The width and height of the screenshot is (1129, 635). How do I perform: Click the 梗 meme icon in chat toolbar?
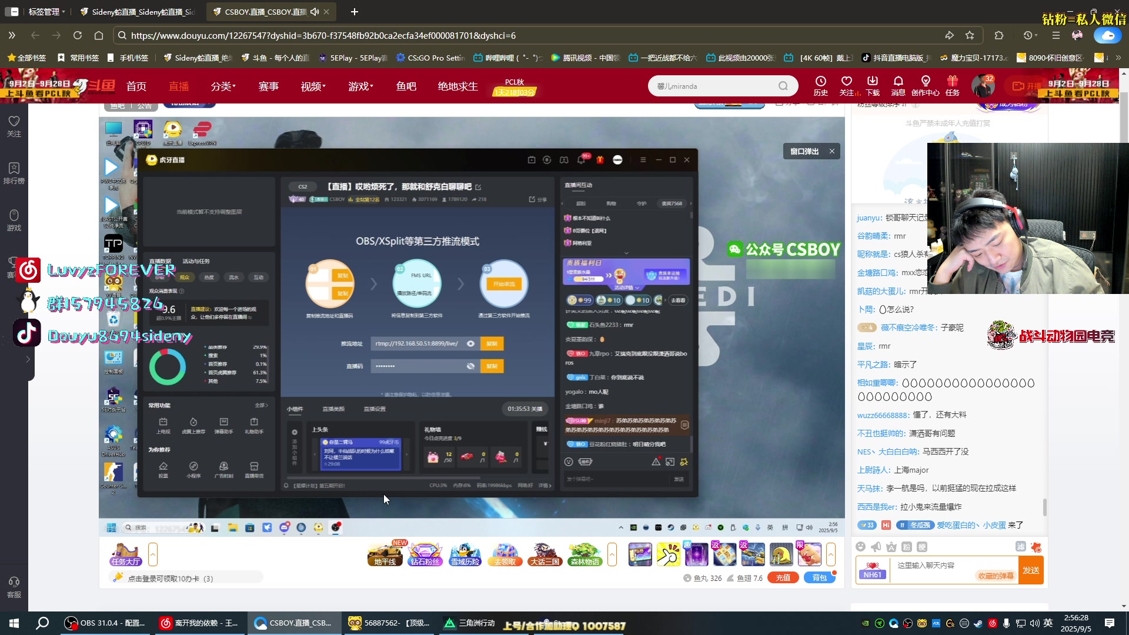(x=922, y=547)
